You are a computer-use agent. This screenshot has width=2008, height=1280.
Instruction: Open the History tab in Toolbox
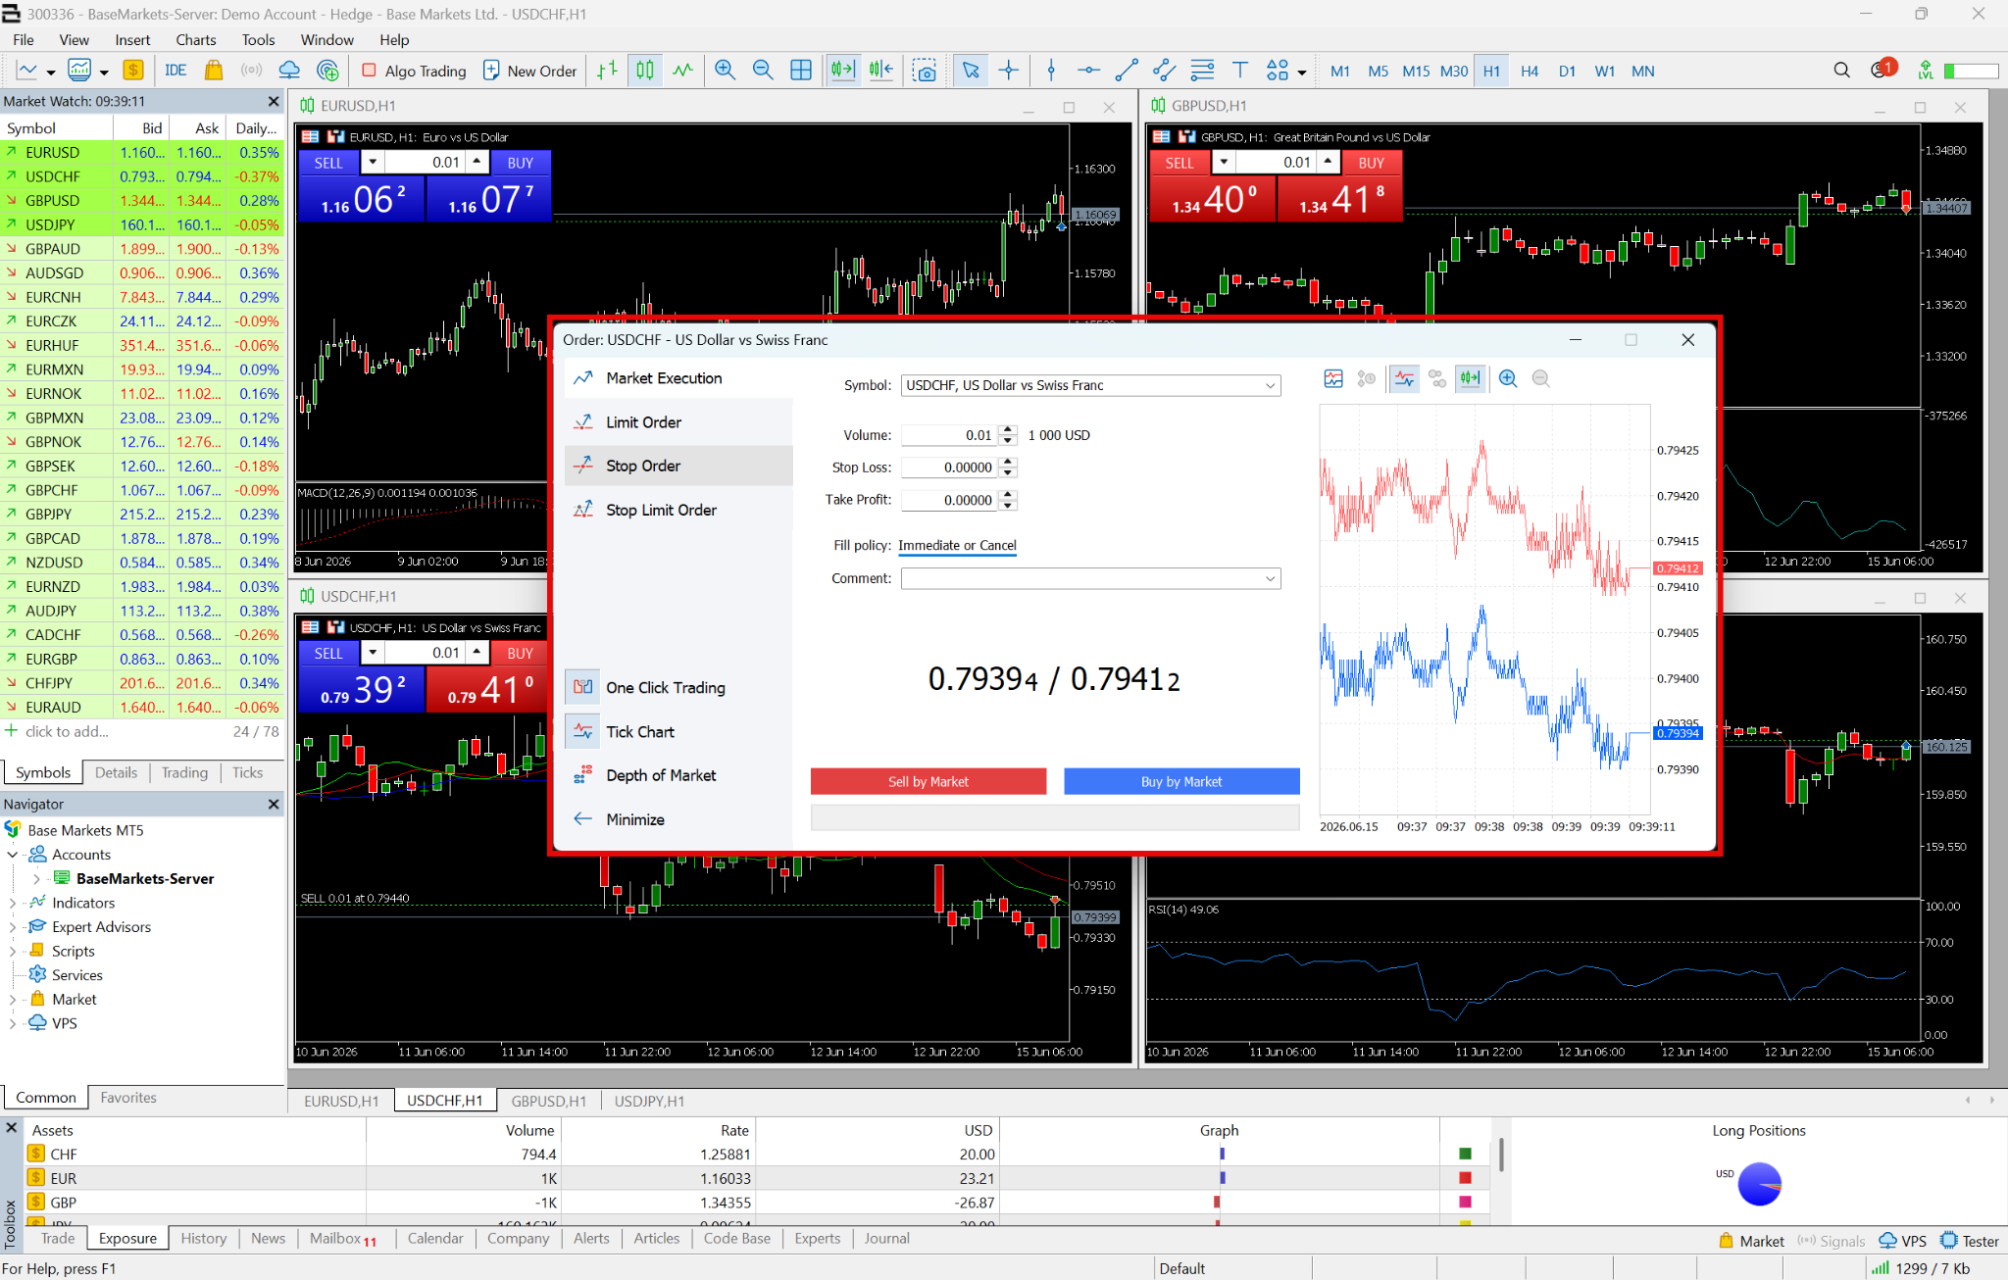[x=204, y=1239]
